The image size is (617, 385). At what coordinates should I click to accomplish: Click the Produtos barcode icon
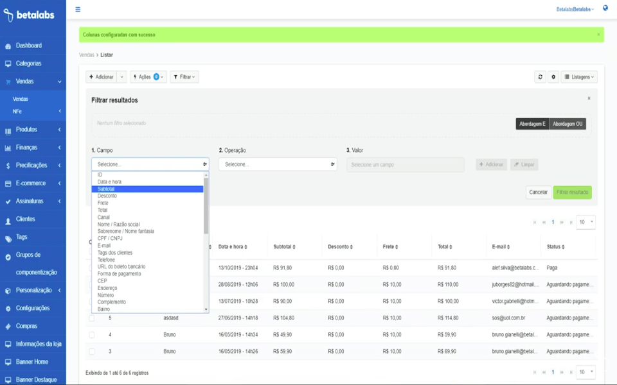(x=8, y=130)
